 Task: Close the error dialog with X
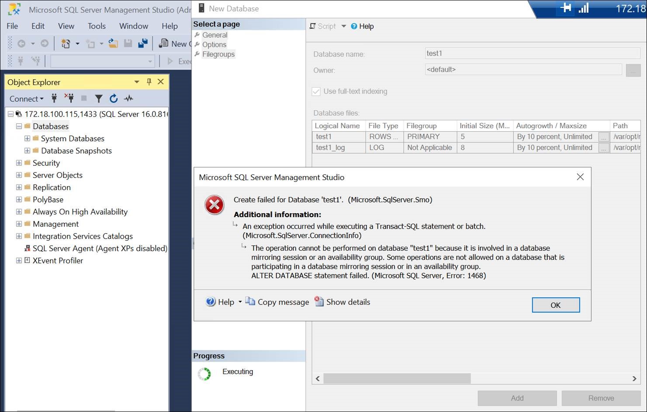(x=580, y=177)
